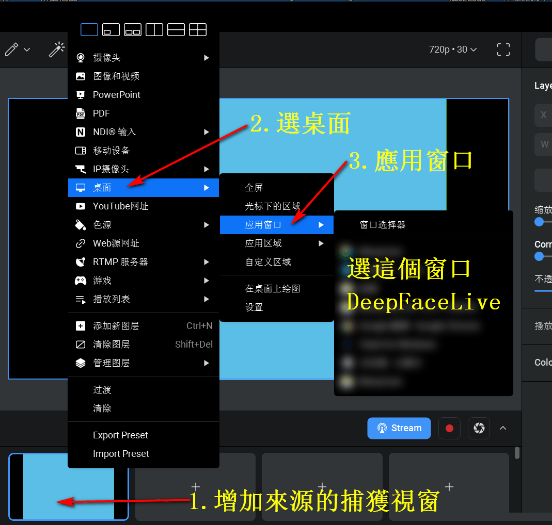This screenshot has height=525, width=552.
Task: Click the X position input field
Action: (544, 115)
